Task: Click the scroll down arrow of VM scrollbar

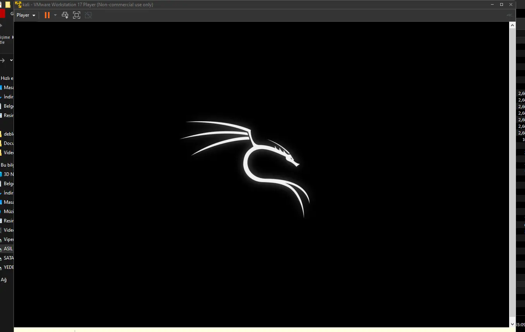Action: pos(513,324)
